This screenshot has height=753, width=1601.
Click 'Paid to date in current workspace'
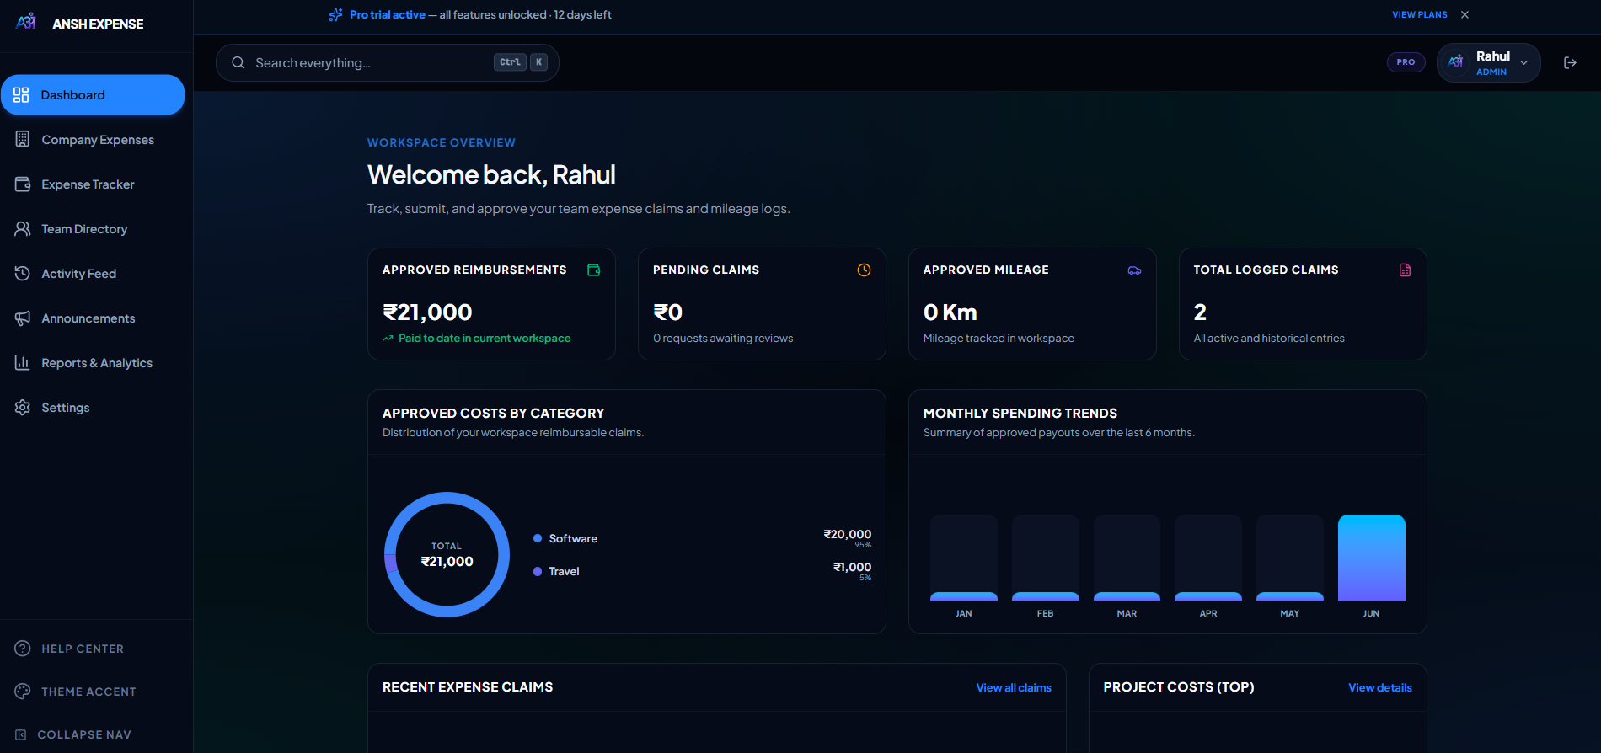pos(485,338)
